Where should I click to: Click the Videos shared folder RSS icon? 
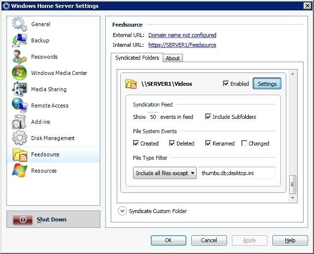[131, 84]
